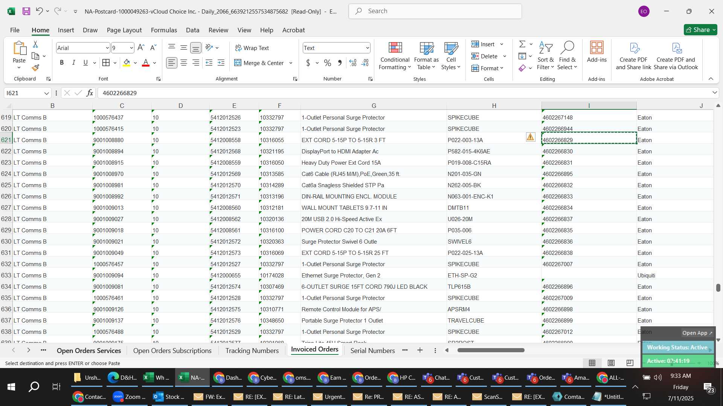
Task: Click the Top Align icon
Action: tap(172, 48)
